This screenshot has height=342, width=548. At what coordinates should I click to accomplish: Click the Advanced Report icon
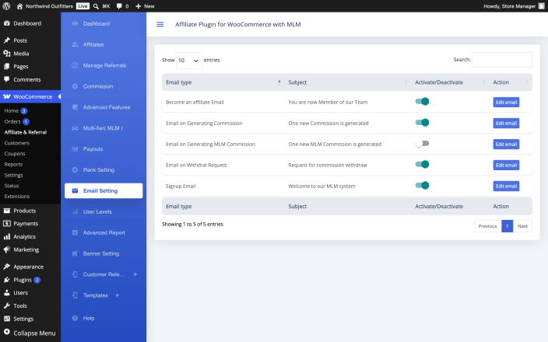[75, 232]
